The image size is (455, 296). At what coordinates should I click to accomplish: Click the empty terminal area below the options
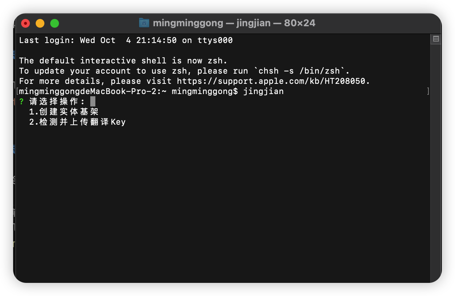click(x=222, y=200)
